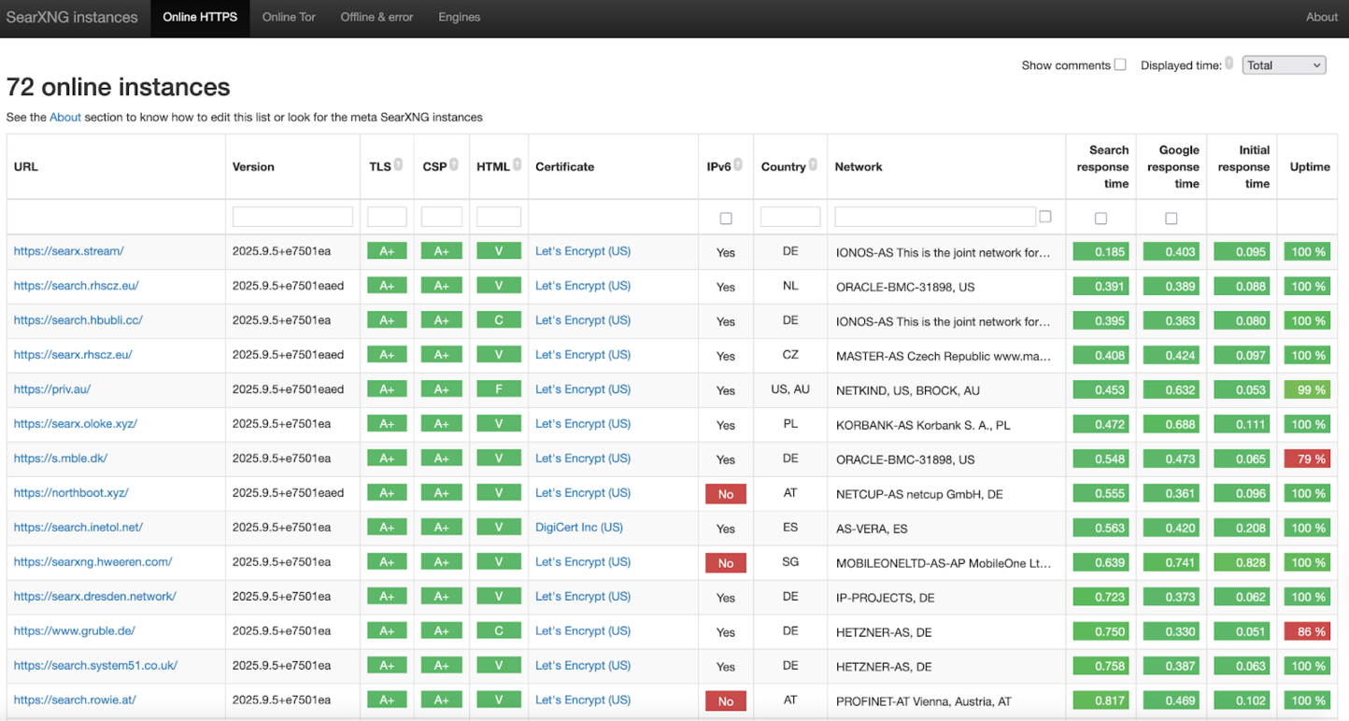The height and width of the screenshot is (721, 1349).
Task: Click the help icon next to Displayed time
Action: (1229, 64)
